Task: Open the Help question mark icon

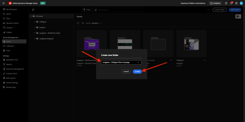Action: tap(226, 3)
